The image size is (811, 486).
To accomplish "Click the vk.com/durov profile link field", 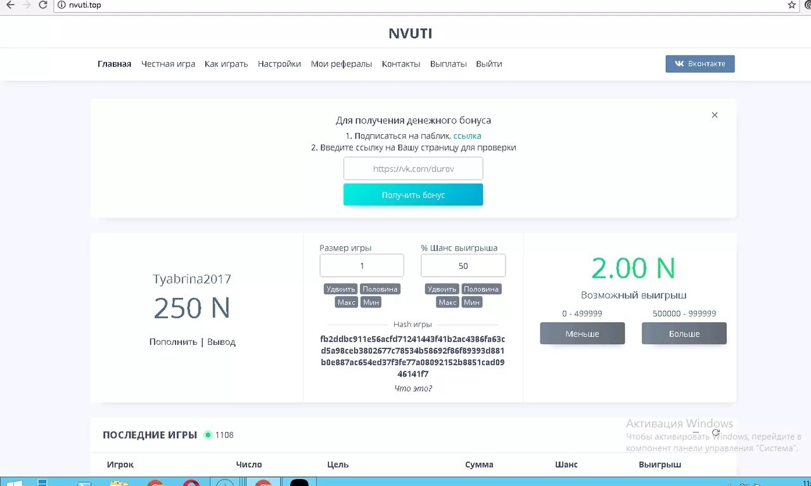I will pos(413,169).
